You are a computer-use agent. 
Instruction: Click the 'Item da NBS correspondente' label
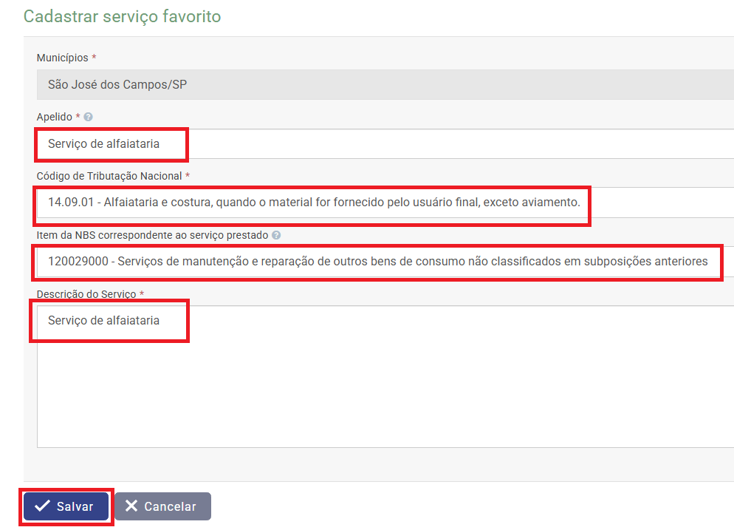pyautogui.click(x=151, y=235)
